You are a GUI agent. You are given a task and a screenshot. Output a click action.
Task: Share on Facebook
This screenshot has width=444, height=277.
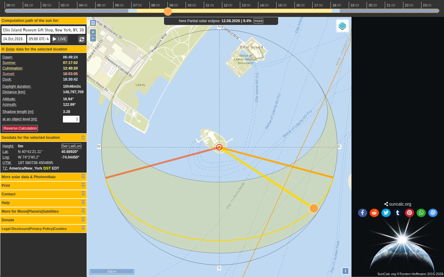point(363,213)
